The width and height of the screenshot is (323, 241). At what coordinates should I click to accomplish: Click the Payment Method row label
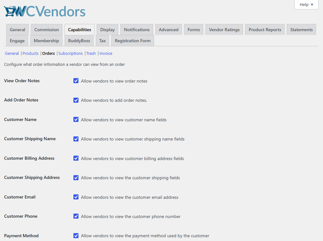coord(21,236)
